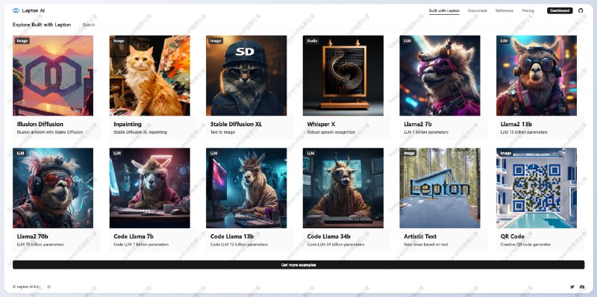Open the Artistic Text Lepton thumbnail
The width and height of the screenshot is (597, 297).
(440, 188)
